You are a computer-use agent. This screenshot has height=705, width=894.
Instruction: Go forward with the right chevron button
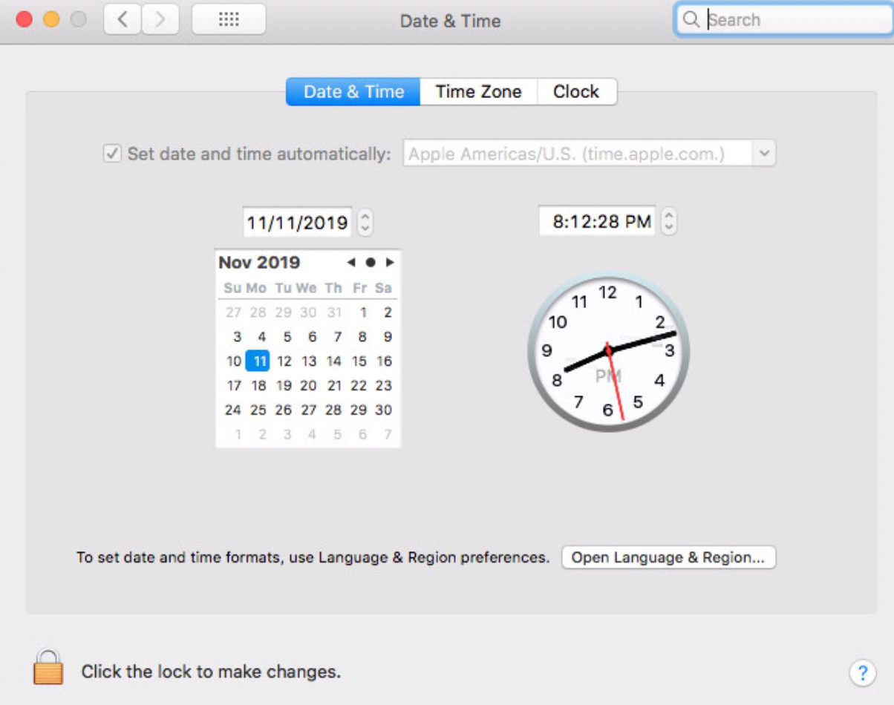tap(160, 20)
